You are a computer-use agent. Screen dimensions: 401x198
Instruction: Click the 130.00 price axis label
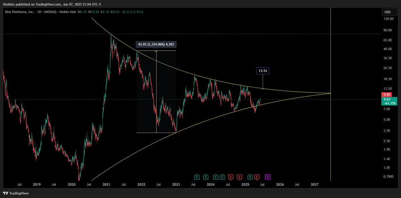[x=388, y=19]
